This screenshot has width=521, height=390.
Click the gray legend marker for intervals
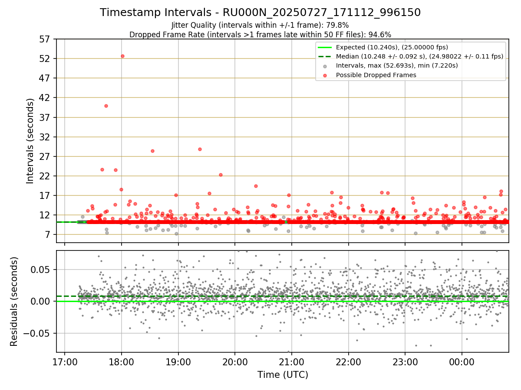tap(325, 66)
